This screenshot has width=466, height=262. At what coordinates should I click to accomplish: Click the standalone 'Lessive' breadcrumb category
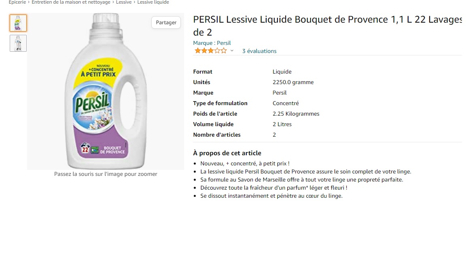coord(124,2)
